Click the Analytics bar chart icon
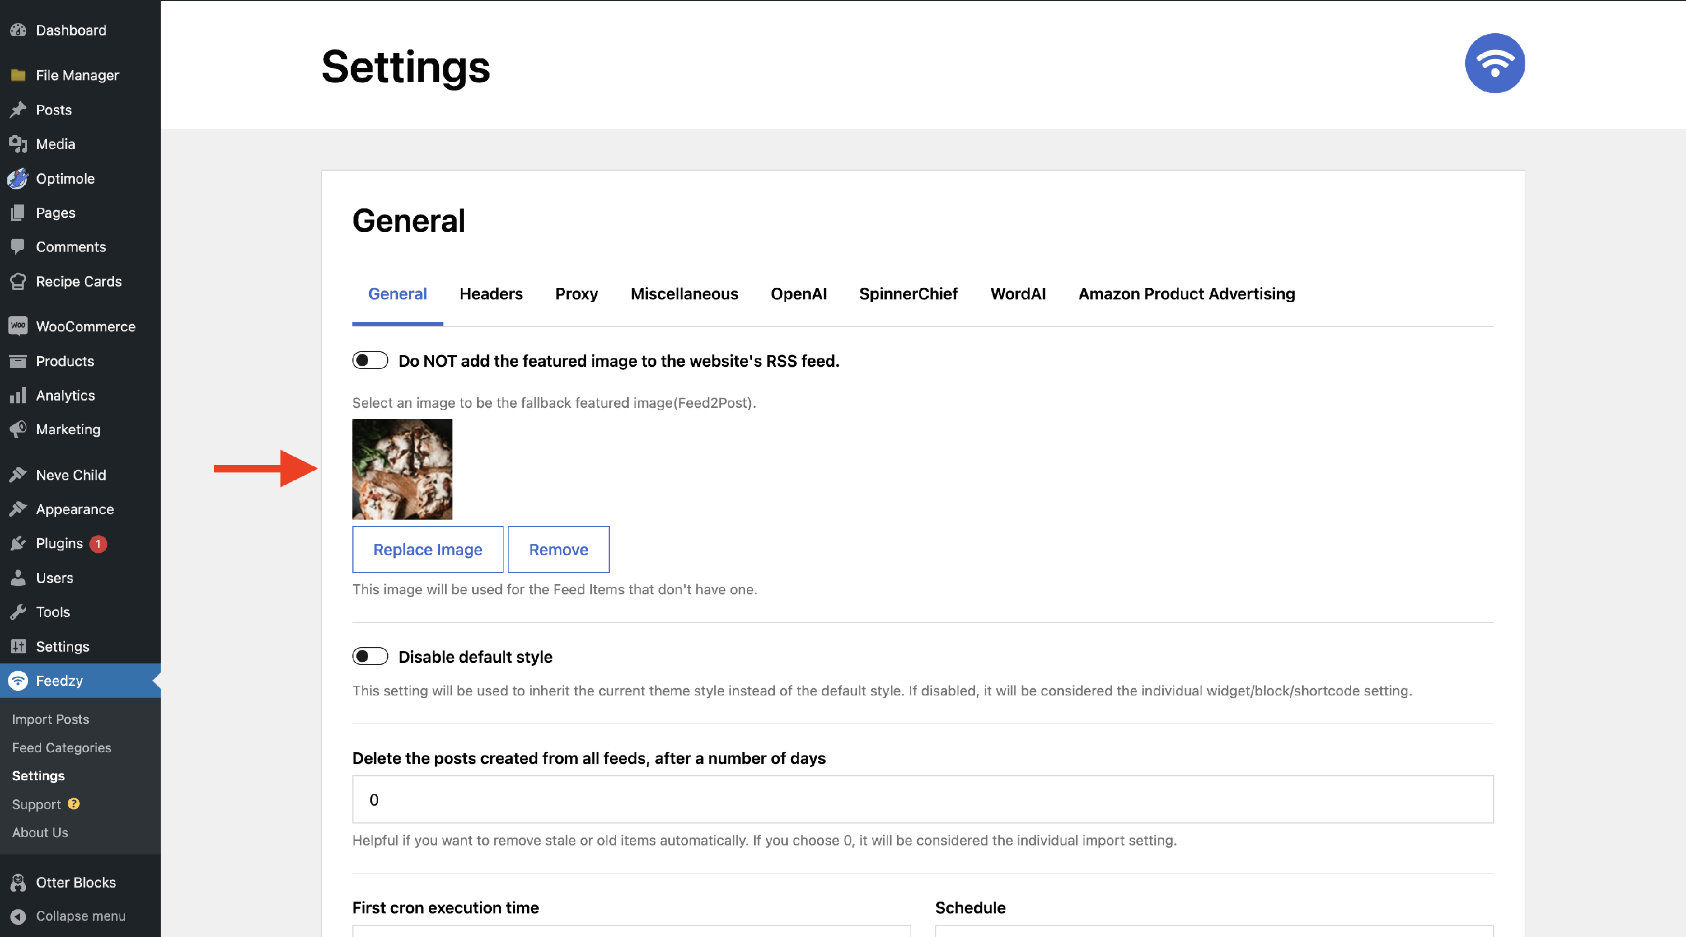 [x=19, y=395]
